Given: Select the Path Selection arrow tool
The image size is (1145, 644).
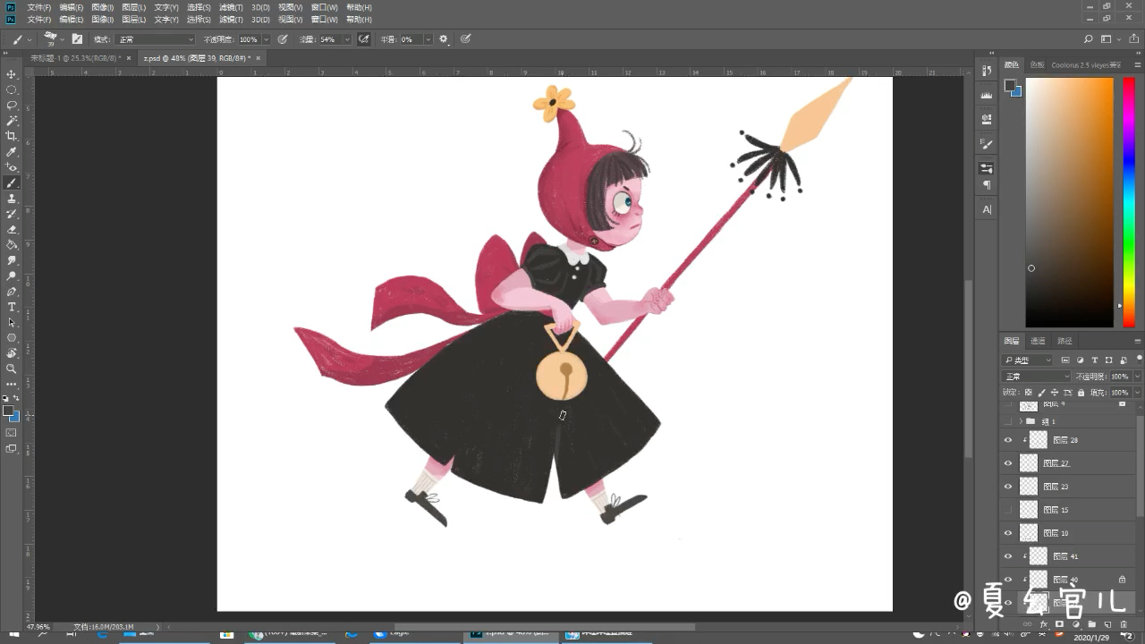Looking at the screenshot, I should pyautogui.click(x=12, y=322).
